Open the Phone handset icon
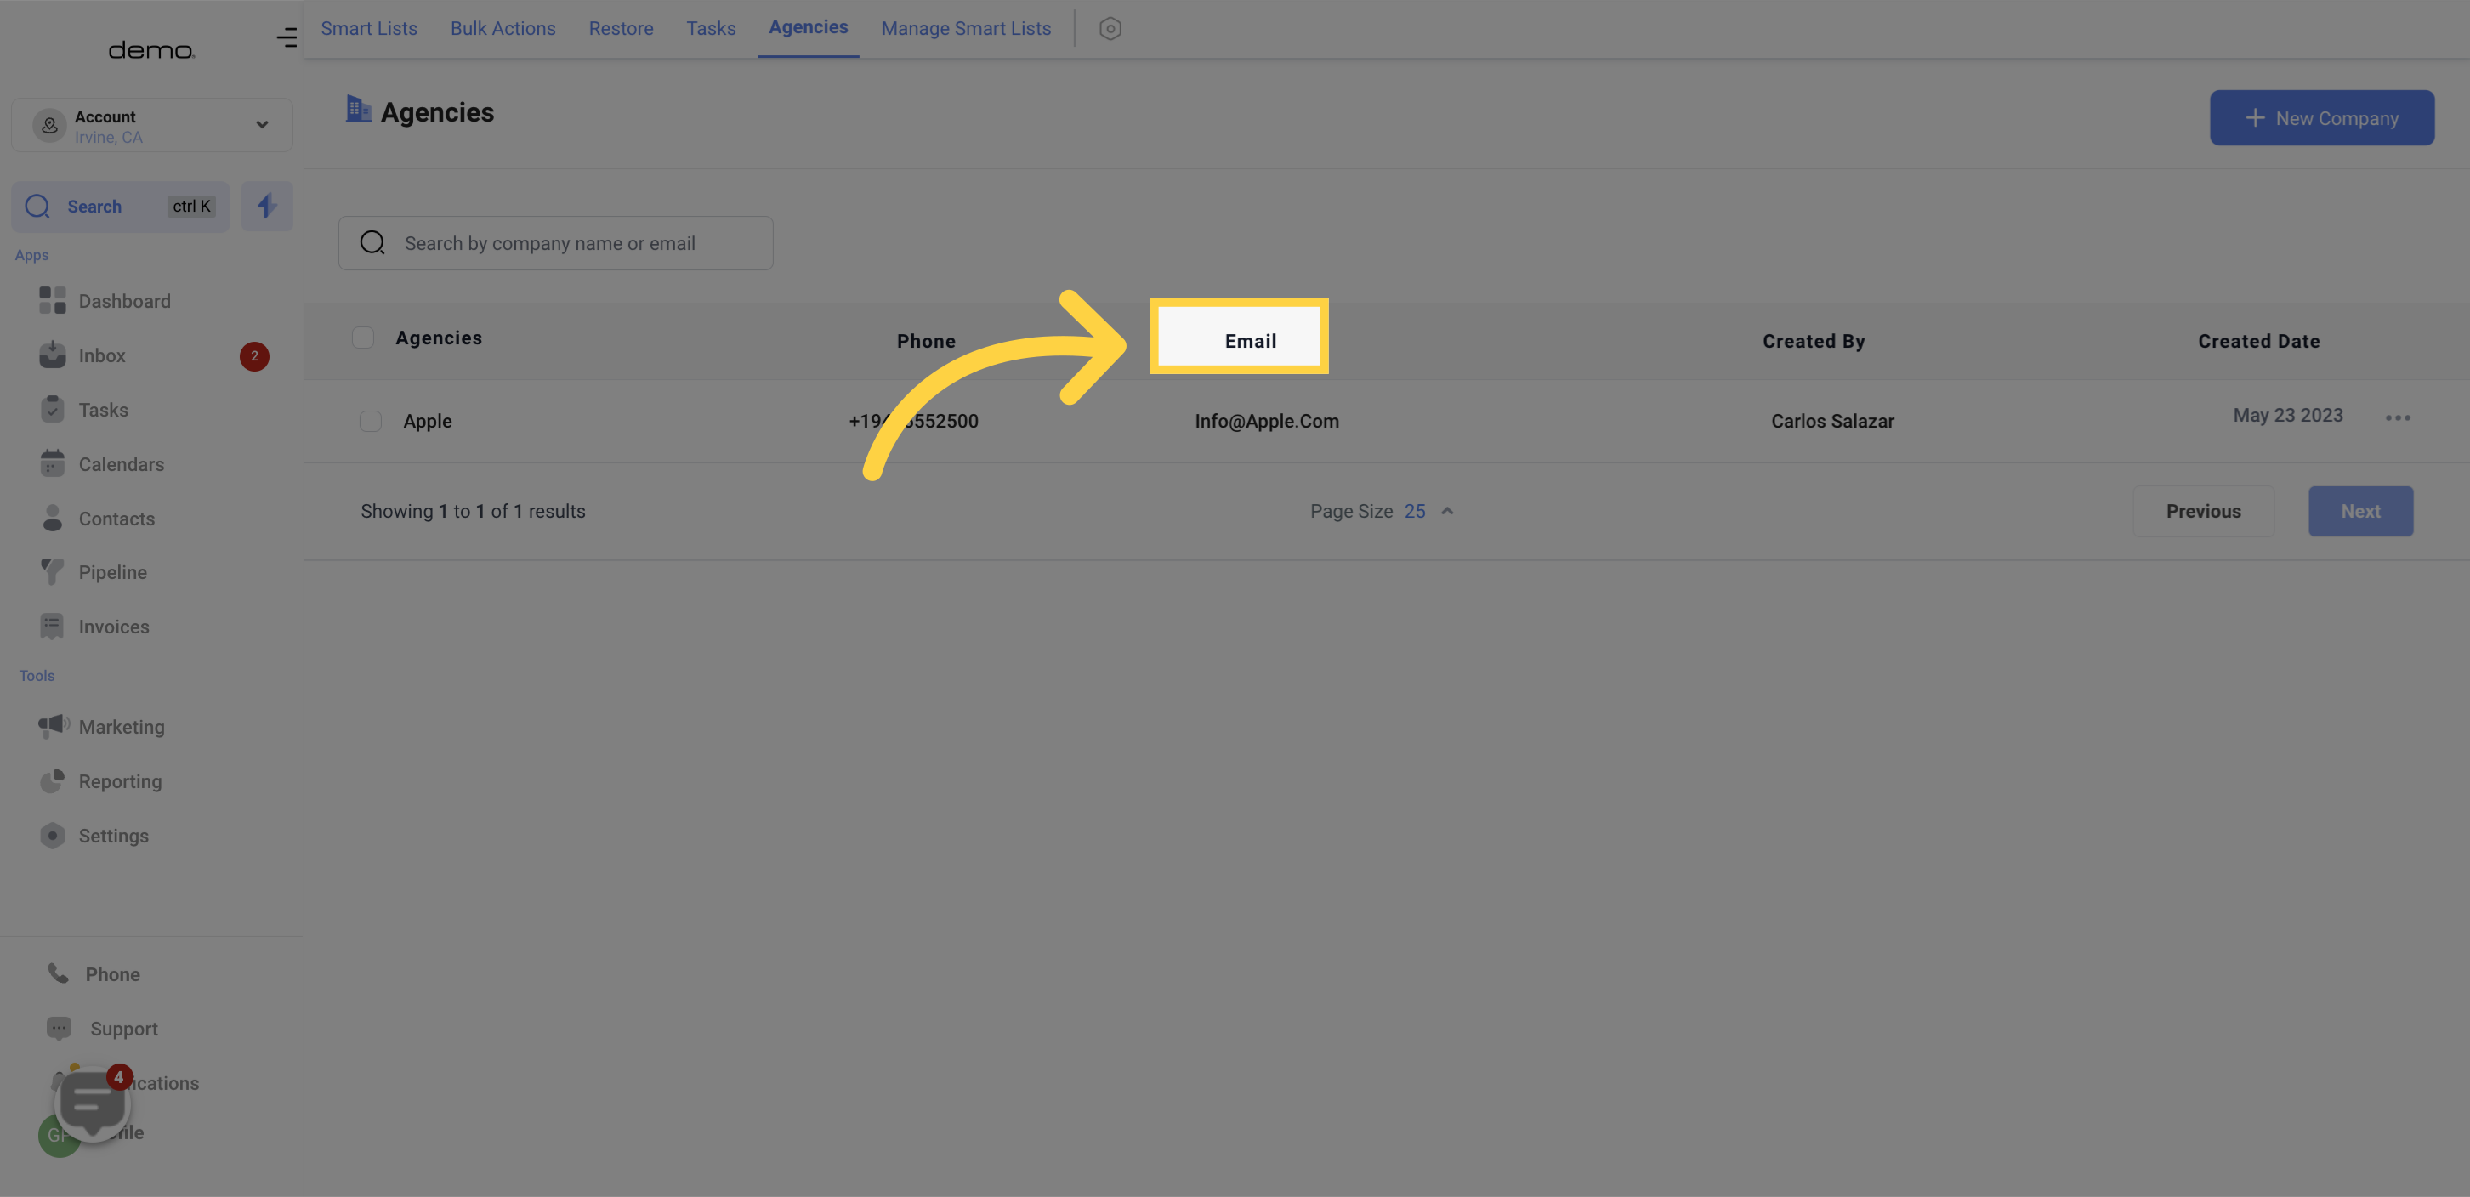2470x1197 pixels. click(59, 973)
